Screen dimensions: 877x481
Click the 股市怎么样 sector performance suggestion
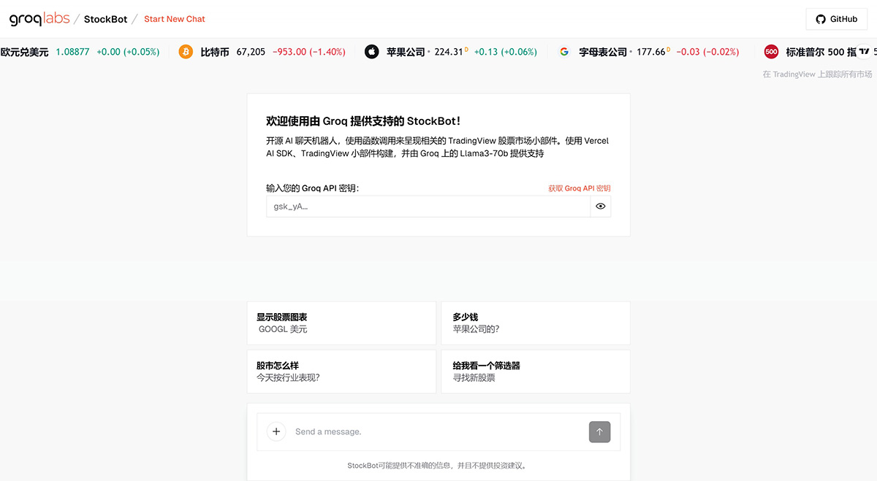(341, 371)
